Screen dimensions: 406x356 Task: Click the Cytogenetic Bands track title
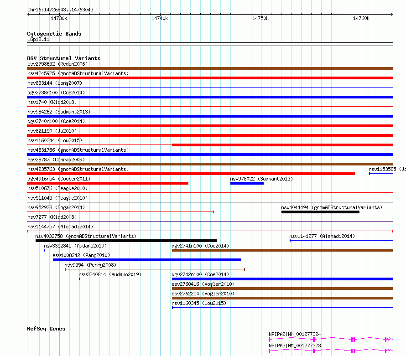(x=54, y=34)
